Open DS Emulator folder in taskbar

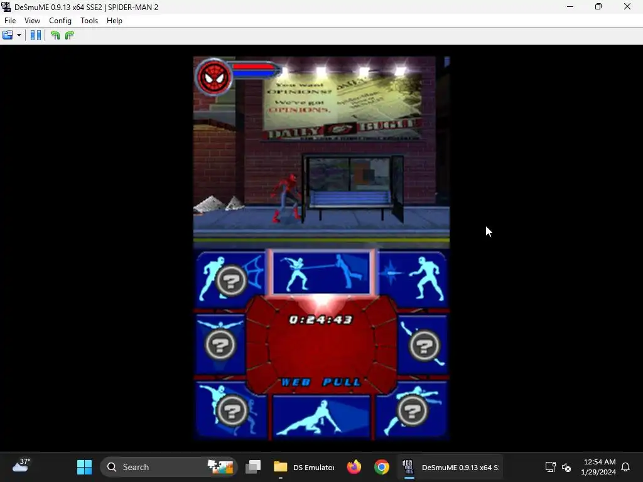[x=304, y=467]
